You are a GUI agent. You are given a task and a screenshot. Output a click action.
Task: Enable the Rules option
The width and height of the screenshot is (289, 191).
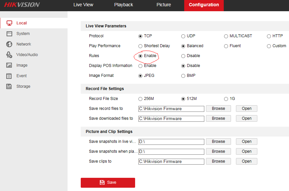tap(140, 56)
